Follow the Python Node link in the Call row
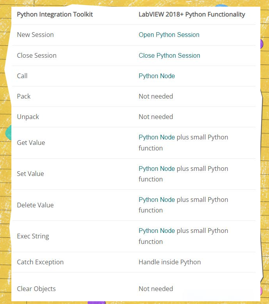269x304 pixels. click(157, 76)
